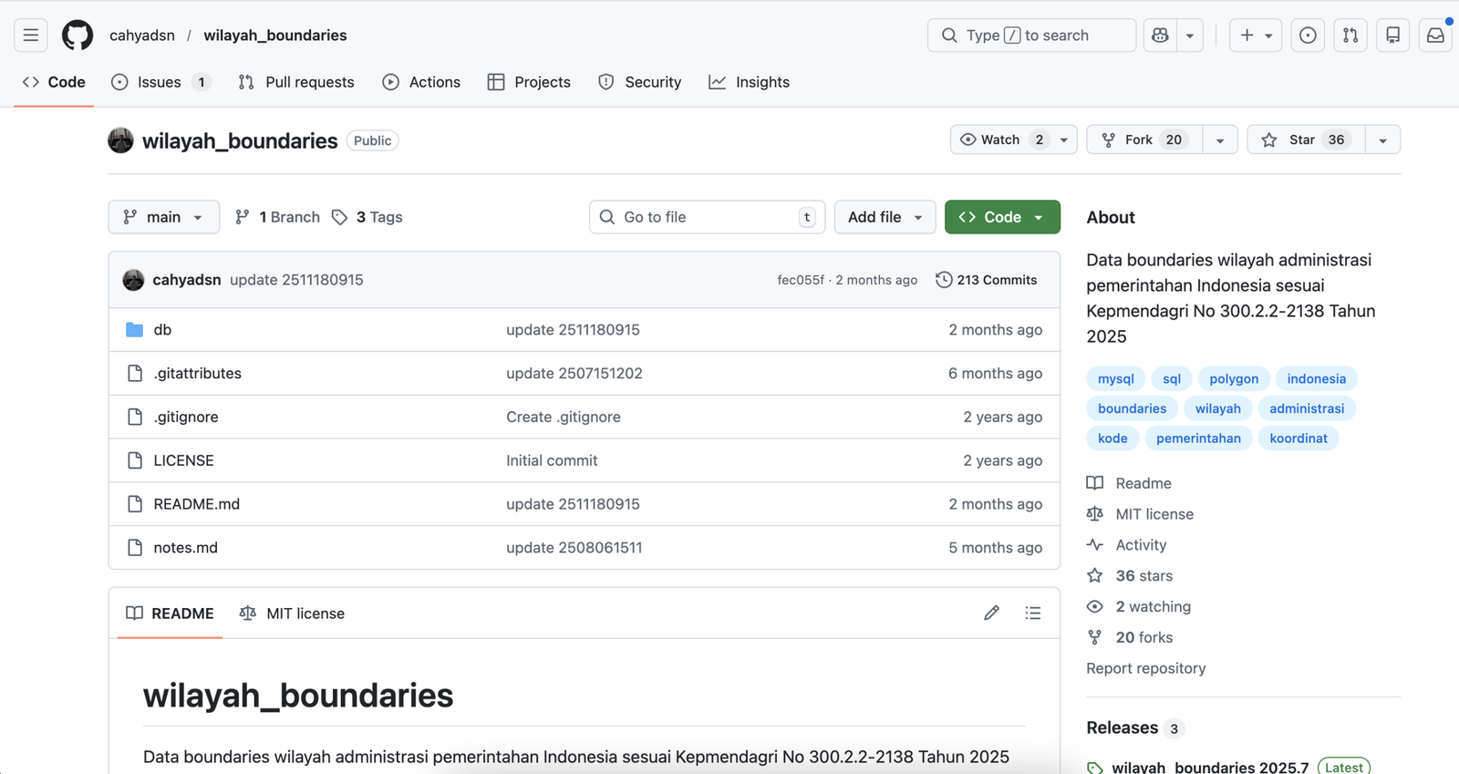Focus the Go to file field

[x=707, y=217]
